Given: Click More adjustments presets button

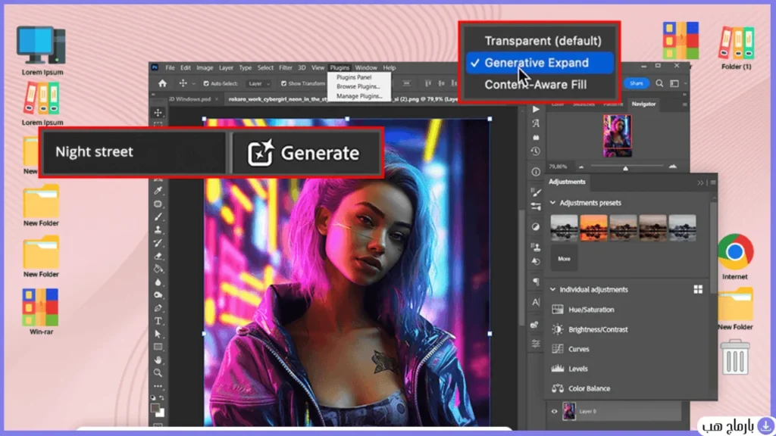Looking at the screenshot, I should click(x=564, y=259).
